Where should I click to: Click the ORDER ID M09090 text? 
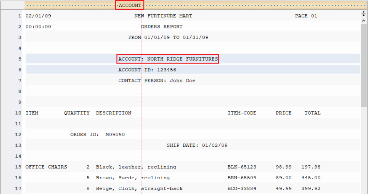pos(98,135)
